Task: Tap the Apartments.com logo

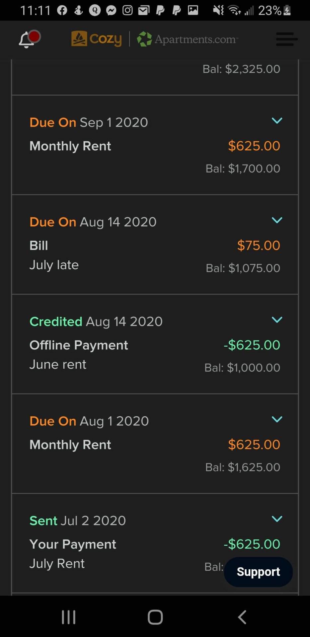Action: (x=188, y=39)
